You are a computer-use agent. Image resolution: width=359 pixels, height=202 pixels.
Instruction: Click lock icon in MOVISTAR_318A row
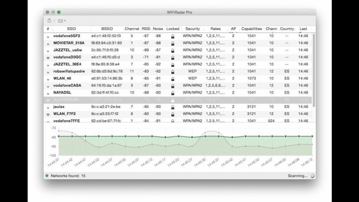pos(172,43)
